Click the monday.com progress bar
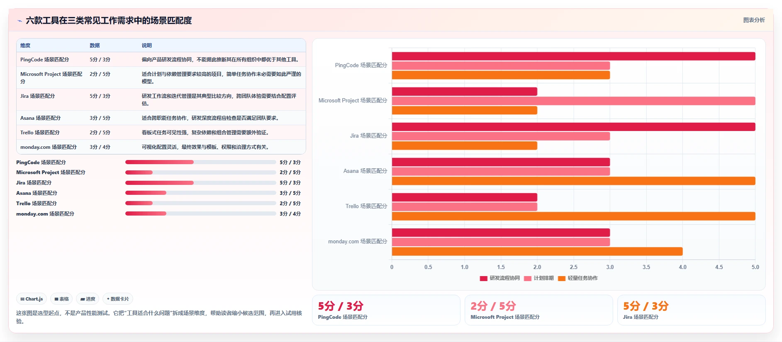The height and width of the screenshot is (342, 782). (x=201, y=213)
